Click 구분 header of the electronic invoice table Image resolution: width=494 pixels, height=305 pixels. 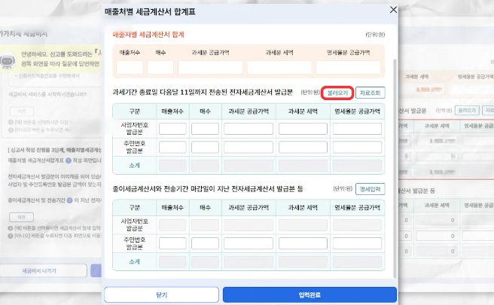pos(135,111)
